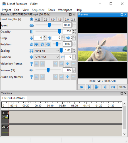Screen dimensions: 128x143
Task: Click the rotate counter-clockwise icon
Action: [42, 44]
